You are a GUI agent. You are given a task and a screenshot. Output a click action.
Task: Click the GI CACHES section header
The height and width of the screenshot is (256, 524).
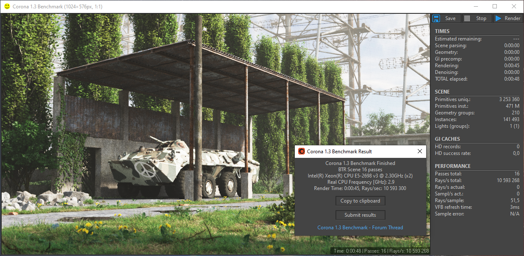447,139
